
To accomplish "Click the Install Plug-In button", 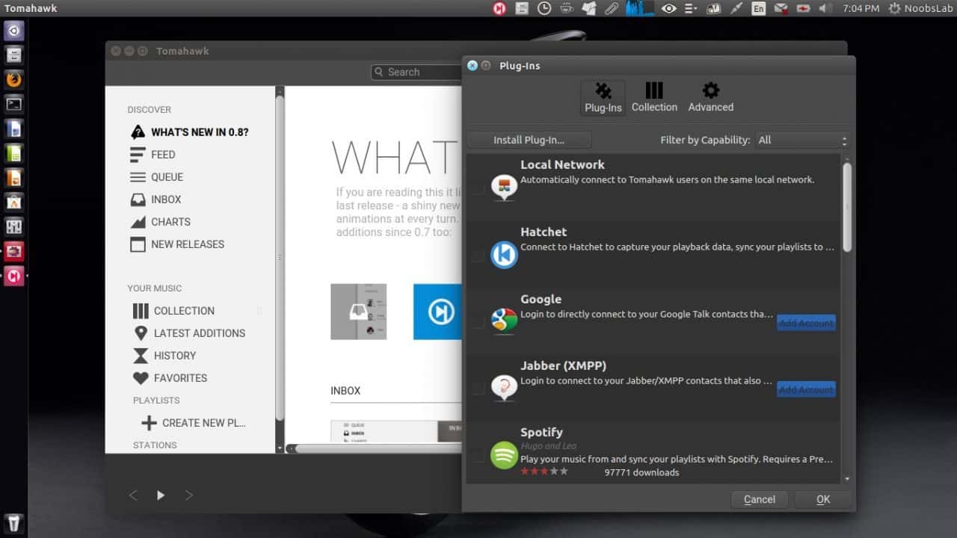I will [x=529, y=140].
